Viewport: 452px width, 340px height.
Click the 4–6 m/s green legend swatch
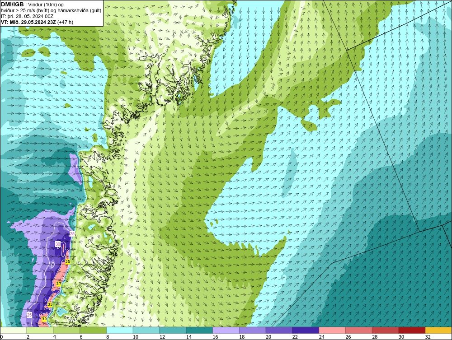click(x=66, y=330)
